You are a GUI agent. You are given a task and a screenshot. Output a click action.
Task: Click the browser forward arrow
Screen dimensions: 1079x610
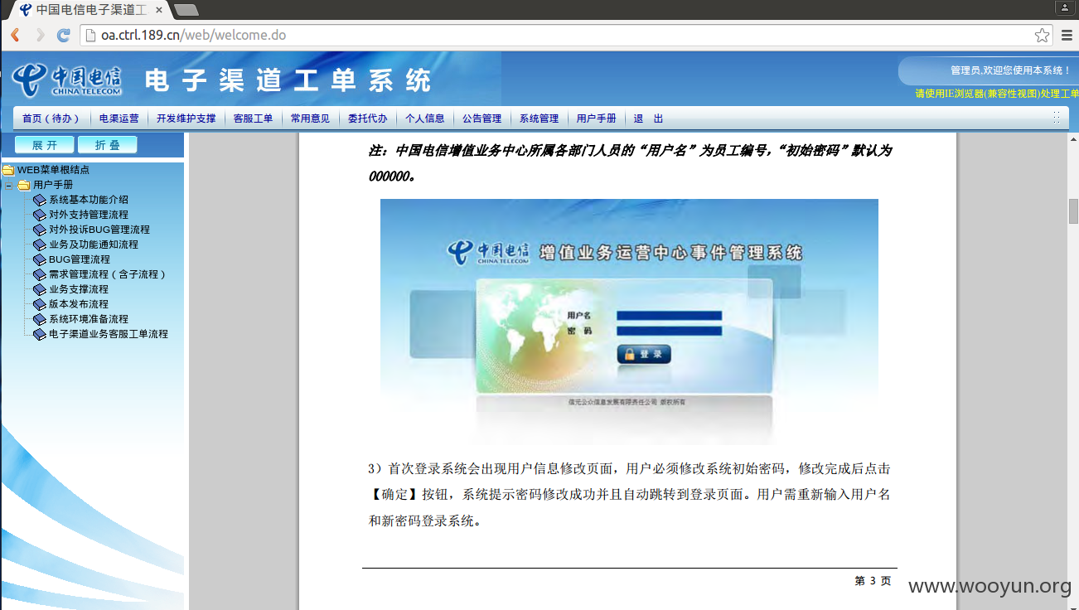point(40,35)
